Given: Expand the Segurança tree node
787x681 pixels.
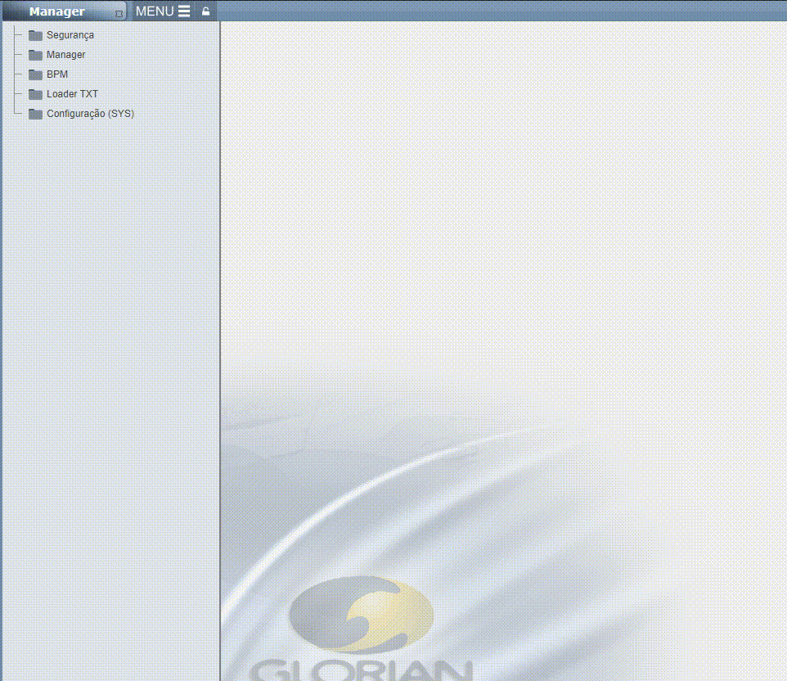Looking at the screenshot, I should (x=70, y=35).
